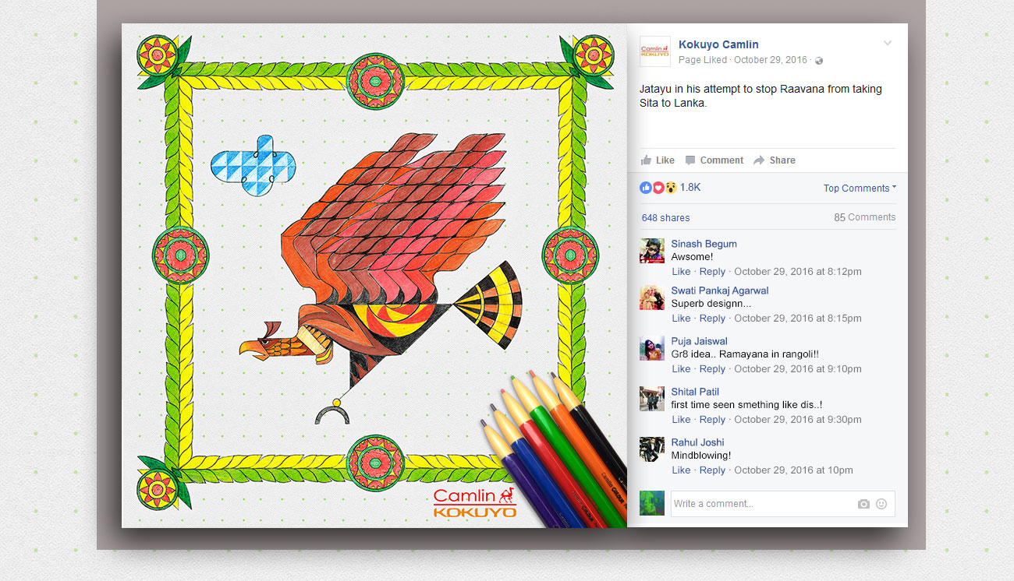Open the post options chevron menu
This screenshot has width=1014, height=581.
[x=888, y=44]
